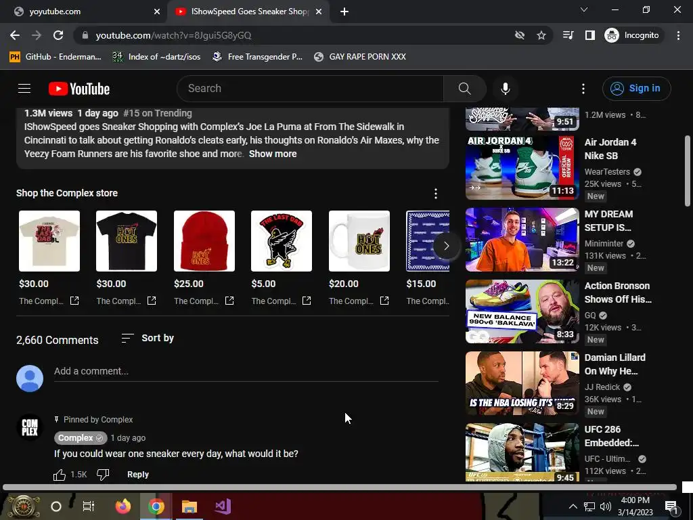Open the tab search dropdown arrow
Viewport: 693px width, 520px height.
click(584, 9)
